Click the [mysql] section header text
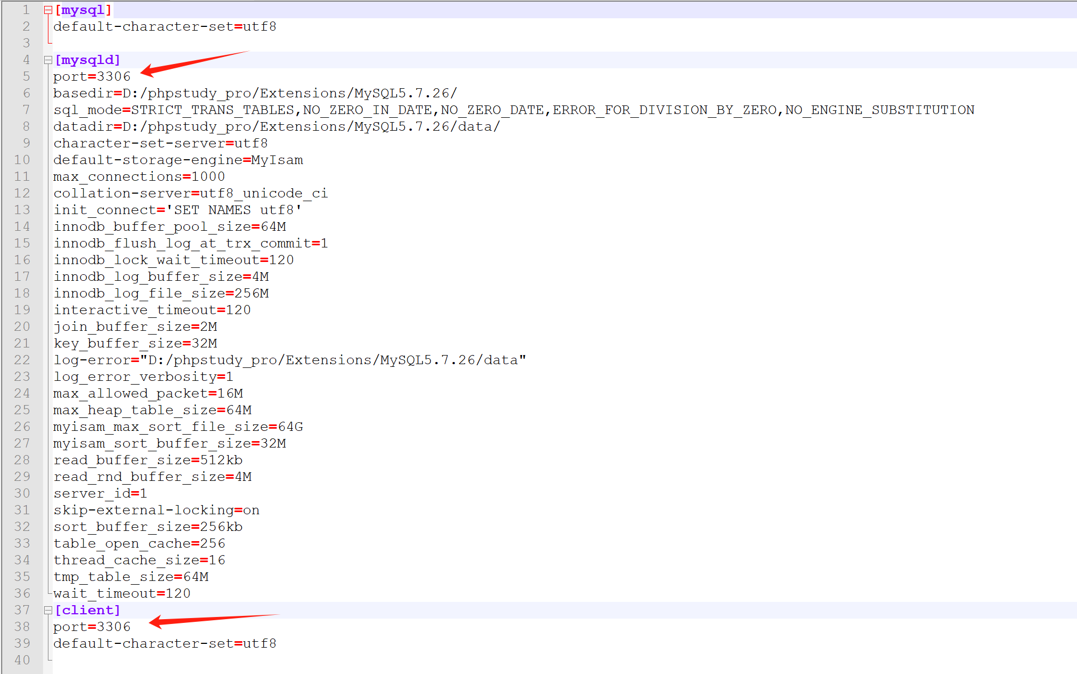The width and height of the screenshot is (1077, 674). (83, 10)
